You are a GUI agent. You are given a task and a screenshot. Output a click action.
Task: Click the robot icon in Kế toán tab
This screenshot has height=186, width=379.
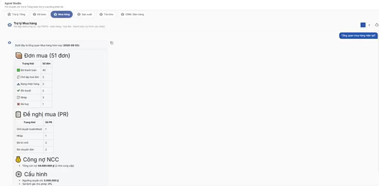(x=34, y=14)
